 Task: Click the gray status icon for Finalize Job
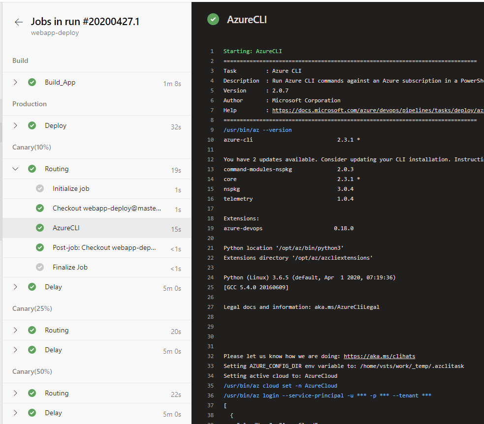40,267
